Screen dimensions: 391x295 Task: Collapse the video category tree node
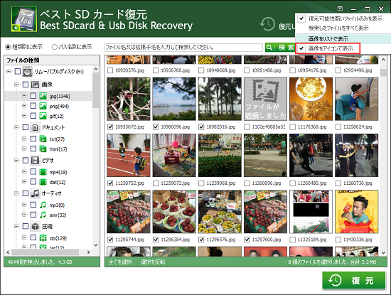(x=16, y=161)
